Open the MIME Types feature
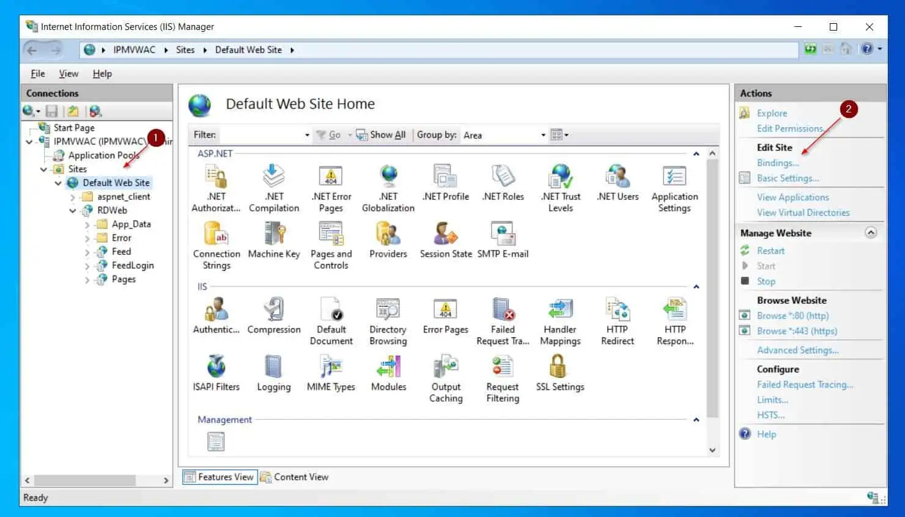 (x=331, y=373)
